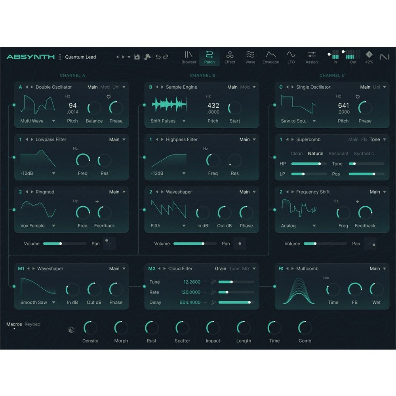The height and width of the screenshot is (396, 396).
Task: Select next module for Cloud Filter M2
Action: tap(164, 269)
